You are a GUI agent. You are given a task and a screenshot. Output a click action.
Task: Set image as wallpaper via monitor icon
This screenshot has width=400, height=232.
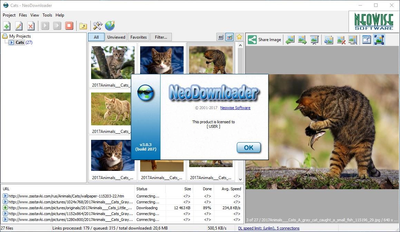click(x=353, y=40)
